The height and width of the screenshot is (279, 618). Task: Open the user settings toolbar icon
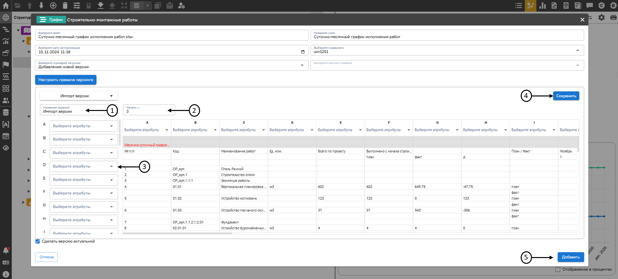coord(181,5)
